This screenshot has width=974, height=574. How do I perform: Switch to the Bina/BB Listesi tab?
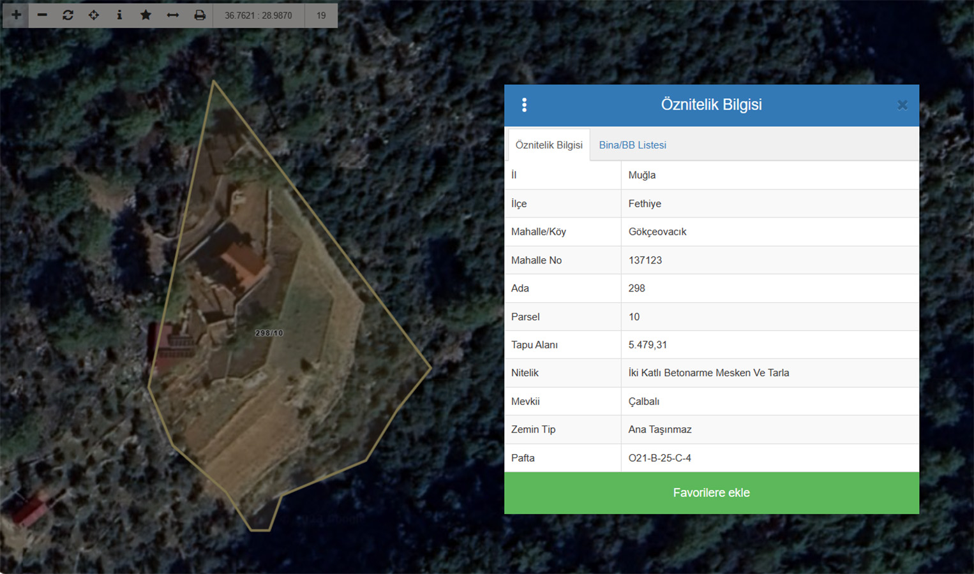[x=632, y=145]
